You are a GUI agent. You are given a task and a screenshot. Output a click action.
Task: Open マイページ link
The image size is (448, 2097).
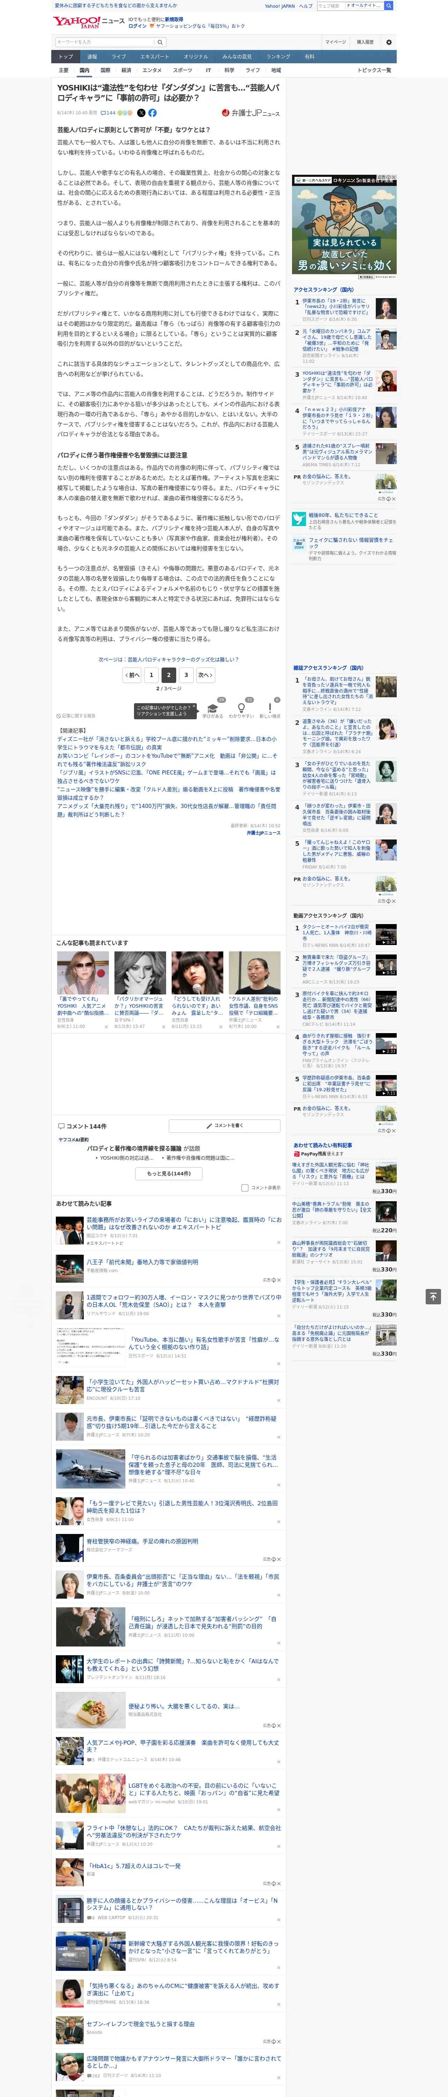(336, 42)
